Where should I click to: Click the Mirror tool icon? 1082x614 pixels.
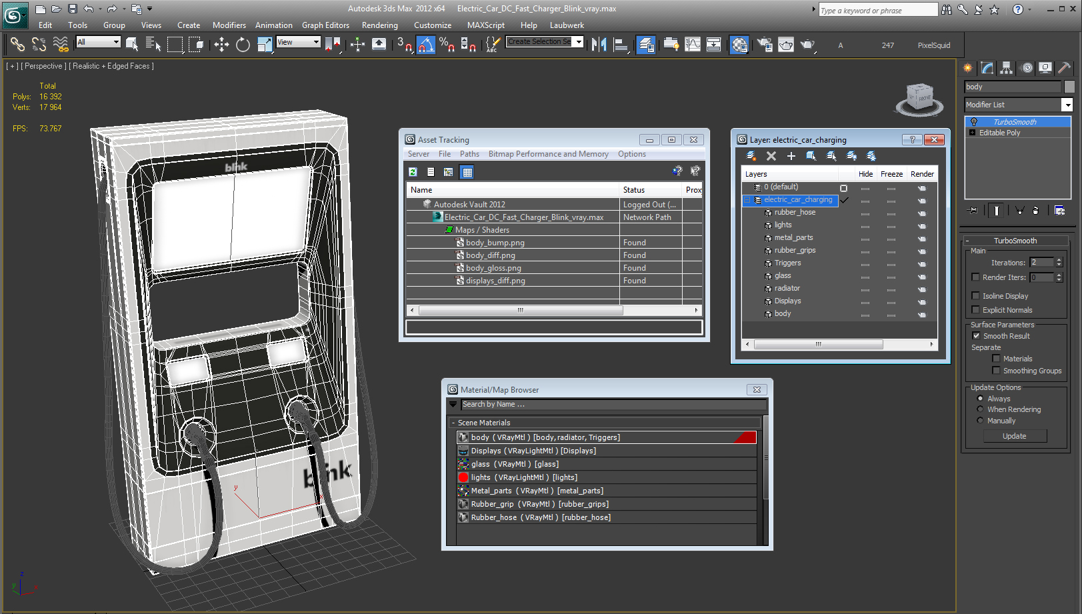[x=599, y=45]
